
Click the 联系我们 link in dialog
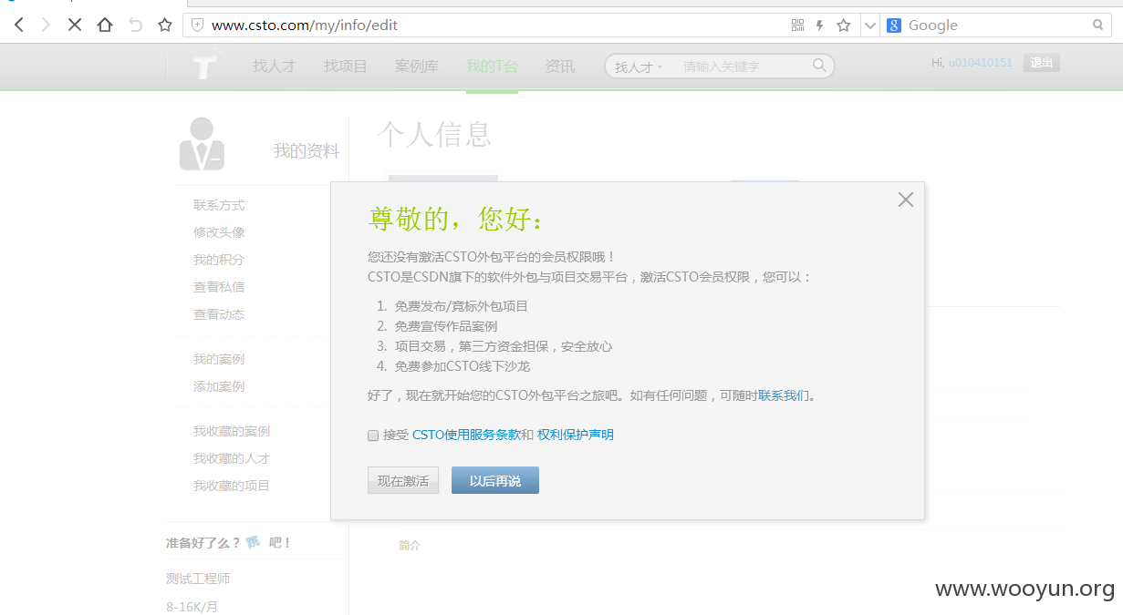784,395
